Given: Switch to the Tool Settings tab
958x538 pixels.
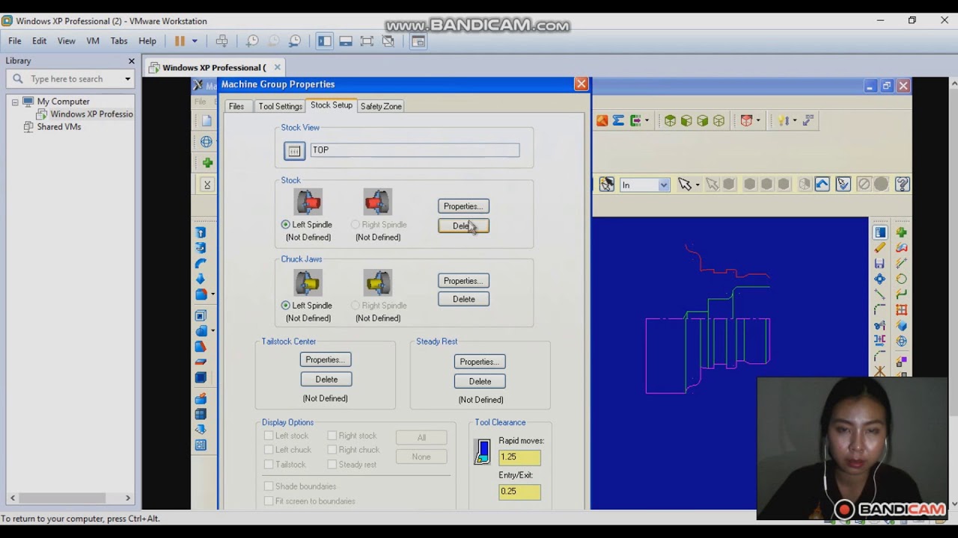Looking at the screenshot, I should [x=280, y=106].
